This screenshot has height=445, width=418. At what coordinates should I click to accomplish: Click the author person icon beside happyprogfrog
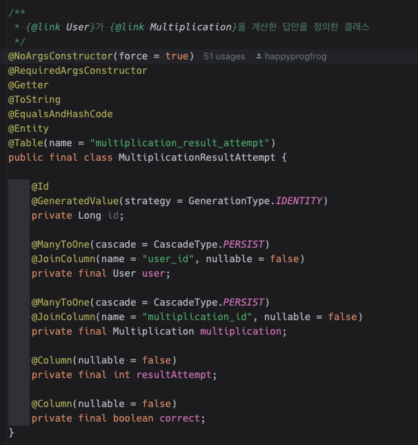pyautogui.click(x=259, y=56)
